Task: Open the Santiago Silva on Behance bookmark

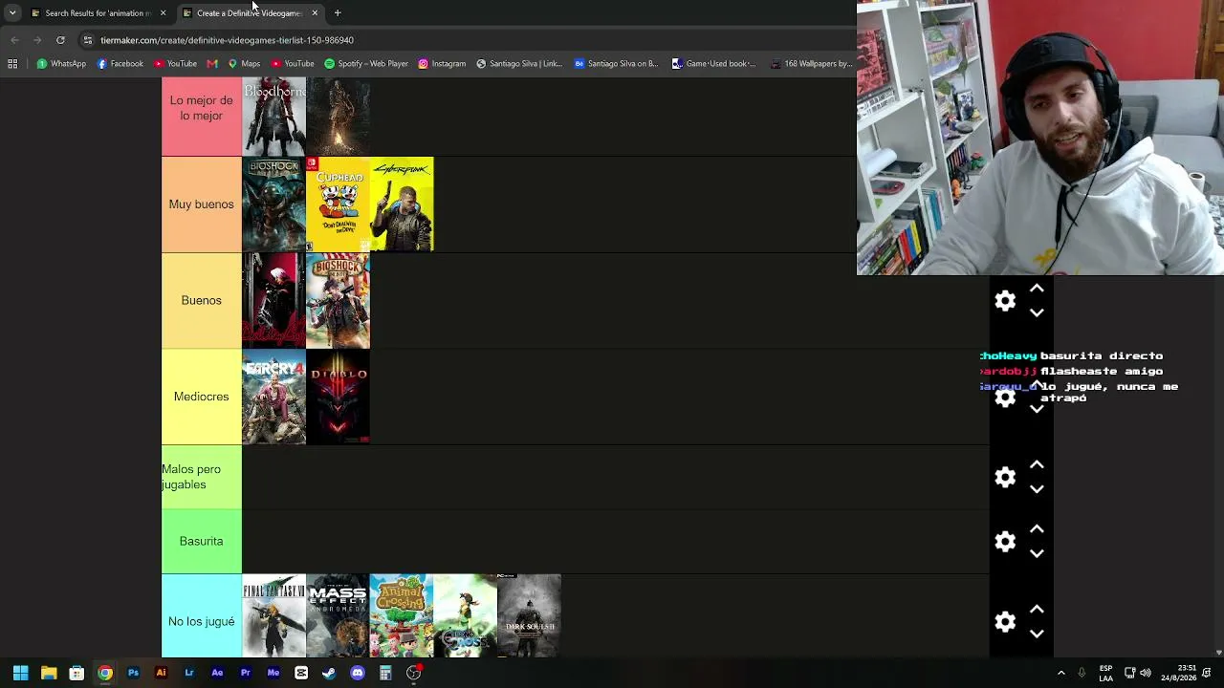Action: [x=617, y=64]
